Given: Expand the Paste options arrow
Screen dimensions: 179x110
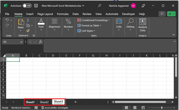Looking at the screenshot, I should coord(21,30).
